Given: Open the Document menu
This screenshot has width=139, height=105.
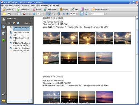Looking at the screenshot, I should pyautogui.click(x=17, y=5).
